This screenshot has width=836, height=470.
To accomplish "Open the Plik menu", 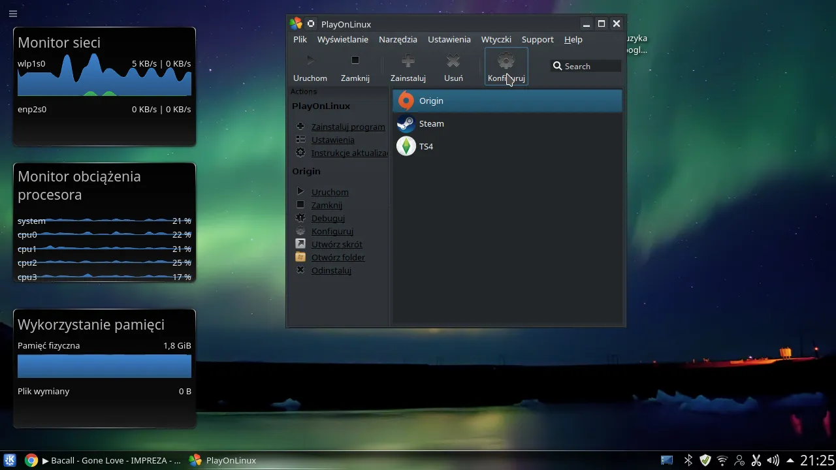I will [x=300, y=39].
